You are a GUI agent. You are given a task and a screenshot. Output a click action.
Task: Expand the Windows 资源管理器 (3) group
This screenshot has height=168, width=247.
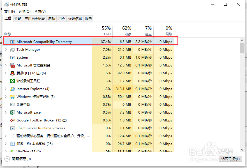(6, 96)
